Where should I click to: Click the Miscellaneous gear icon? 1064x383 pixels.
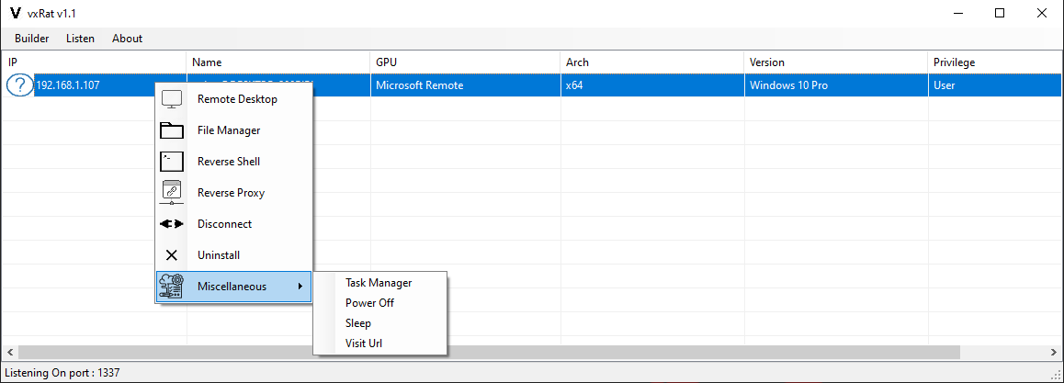click(x=172, y=287)
